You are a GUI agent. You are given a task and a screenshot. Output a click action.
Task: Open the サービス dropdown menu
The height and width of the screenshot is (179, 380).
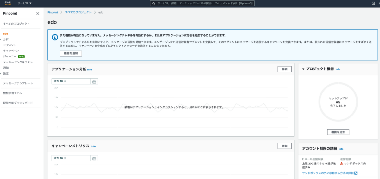(24, 3)
